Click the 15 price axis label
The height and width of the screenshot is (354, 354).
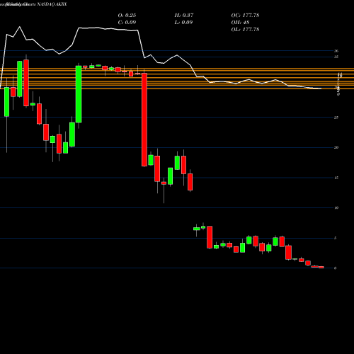336,178
